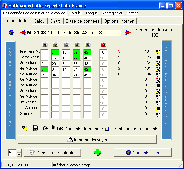
Task: Switch to the Base de données tab
Action: [83, 21]
